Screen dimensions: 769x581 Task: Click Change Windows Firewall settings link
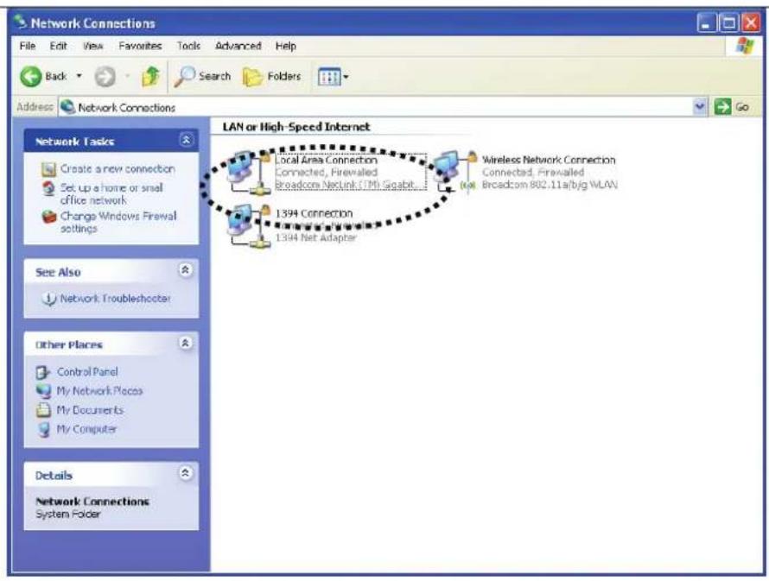coord(118,223)
